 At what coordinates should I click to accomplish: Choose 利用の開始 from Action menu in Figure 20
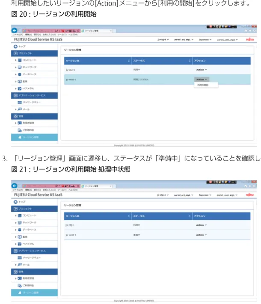coord(206,85)
